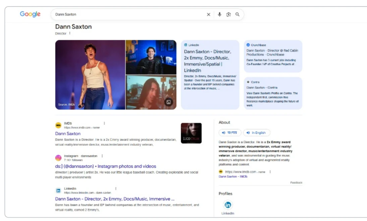
Task: Click the magnifying glass search icon
Action: (237, 14)
